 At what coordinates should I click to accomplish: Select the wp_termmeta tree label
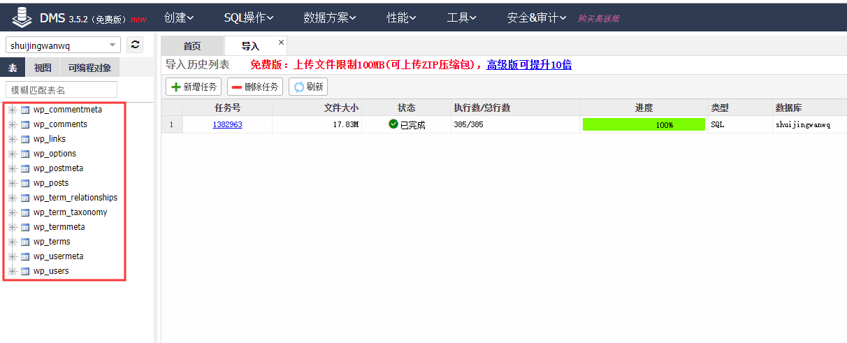(x=59, y=227)
